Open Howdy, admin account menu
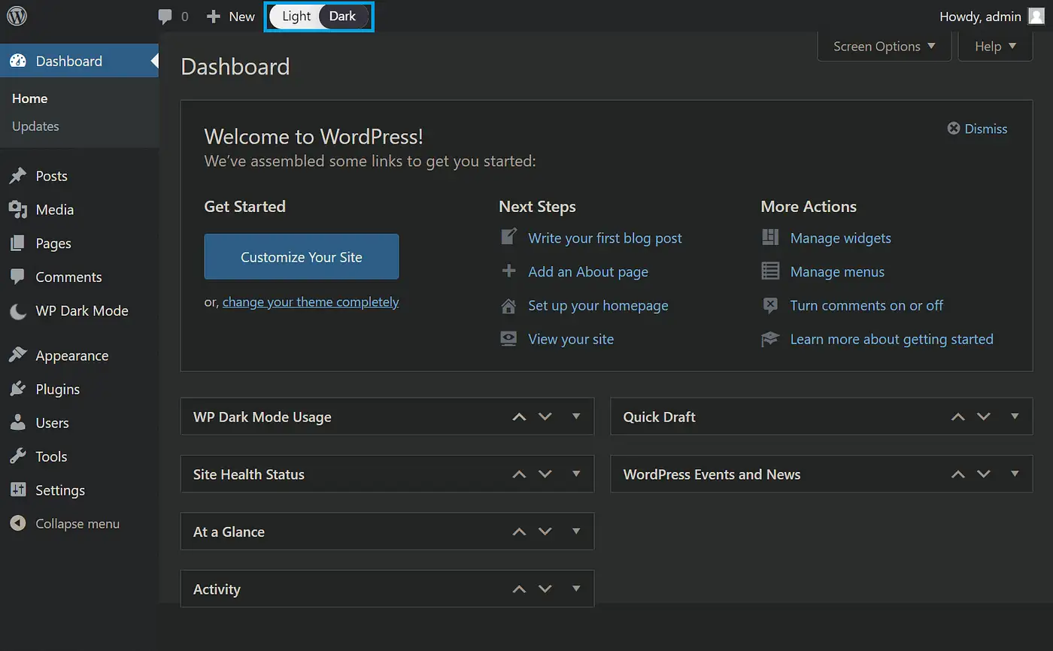 992,17
